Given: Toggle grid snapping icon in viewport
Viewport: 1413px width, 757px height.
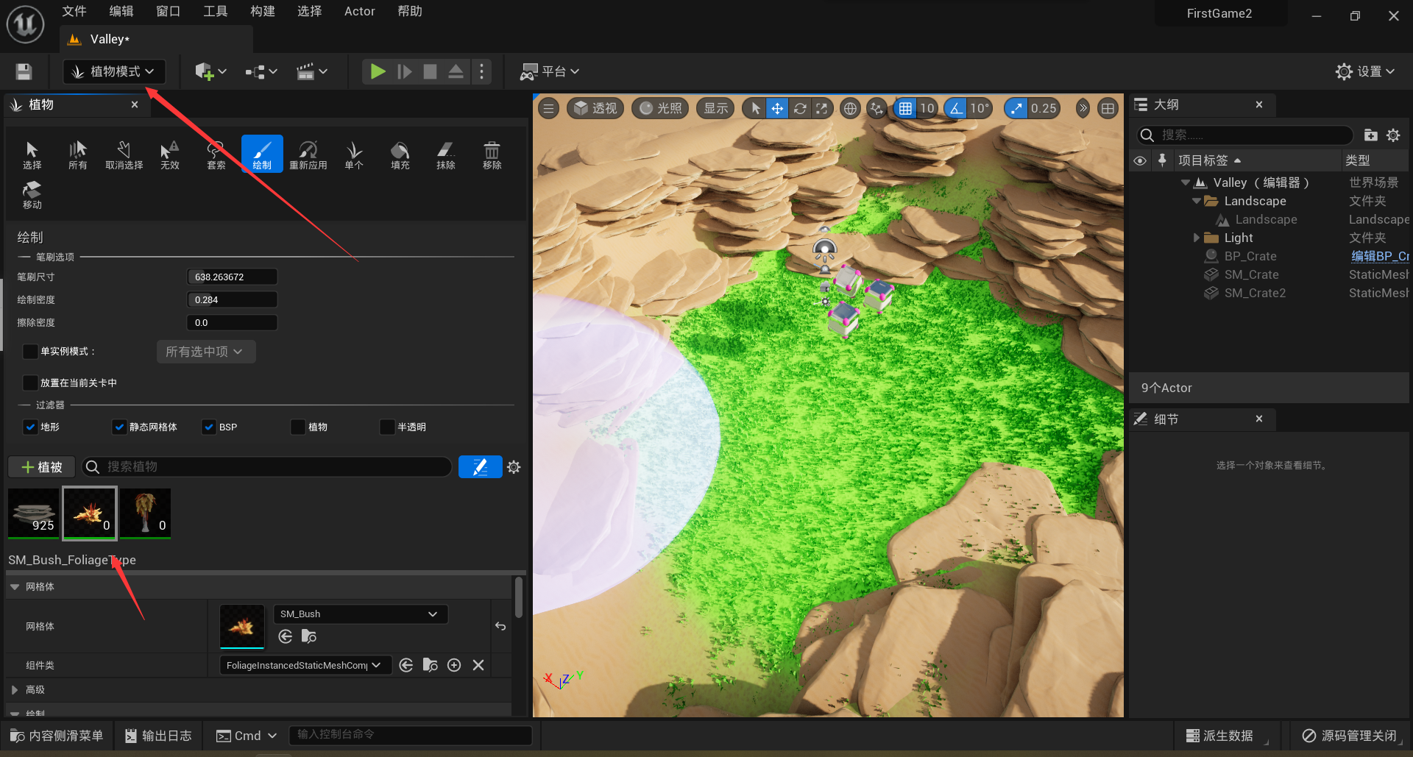Looking at the screenshot, I should [x=905, y=109].
